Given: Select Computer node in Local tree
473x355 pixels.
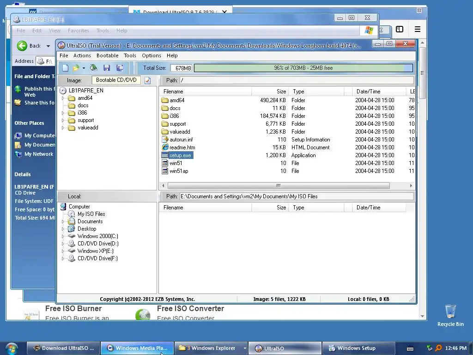Looking at the screenshot, I should tap(79, 207).
